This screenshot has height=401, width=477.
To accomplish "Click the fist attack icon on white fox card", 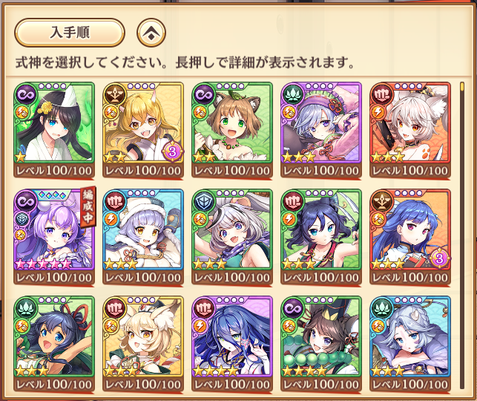I will [381, 94].
